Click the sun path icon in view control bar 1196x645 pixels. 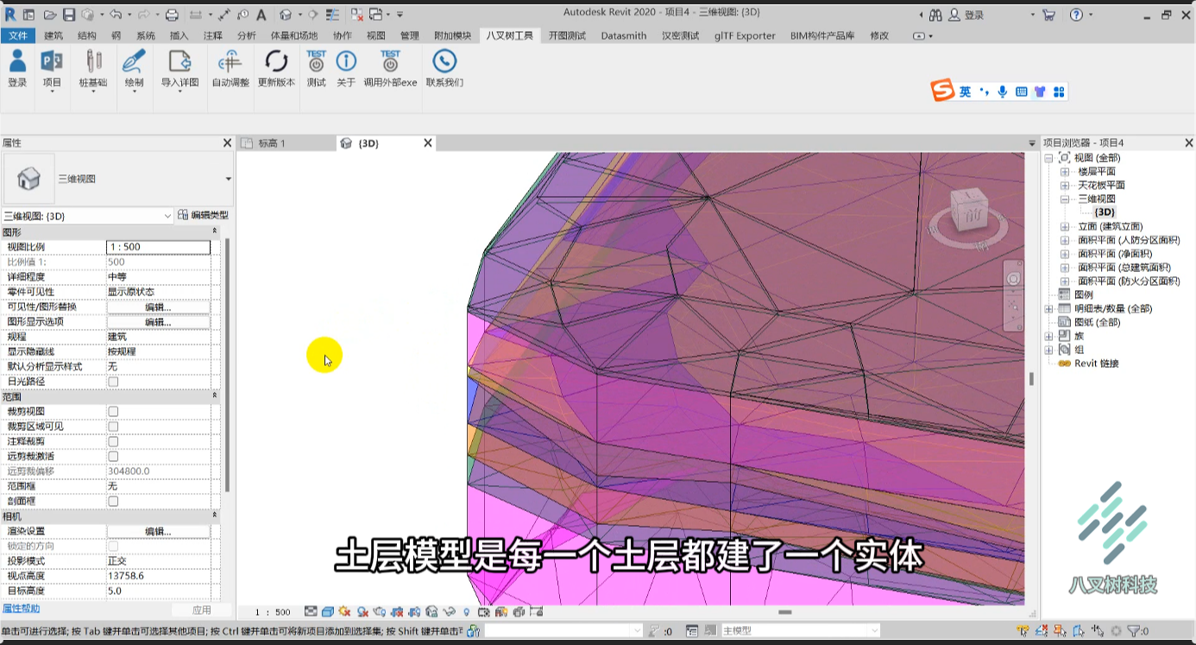click(x=345, y=611)
